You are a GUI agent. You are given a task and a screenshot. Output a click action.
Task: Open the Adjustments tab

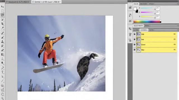(138, 26)
